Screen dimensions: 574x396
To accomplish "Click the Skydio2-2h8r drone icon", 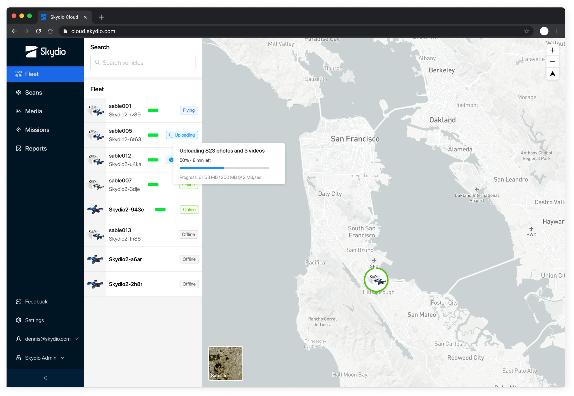I will pos(95,284).
